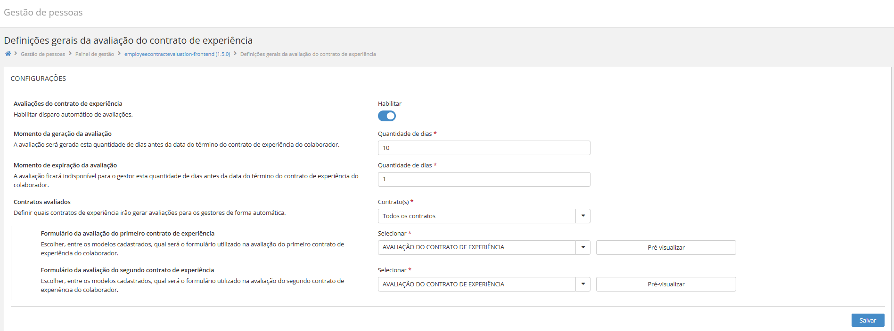The width and height of the screenshot is (894, 331).
Task: Open the first contract form selection field
Action: [476, 247]
